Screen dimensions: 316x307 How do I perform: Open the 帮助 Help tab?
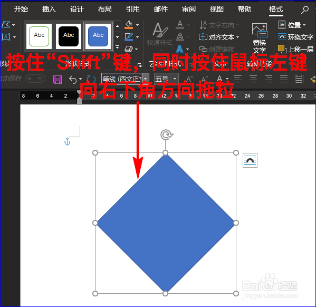pos(245,9)
